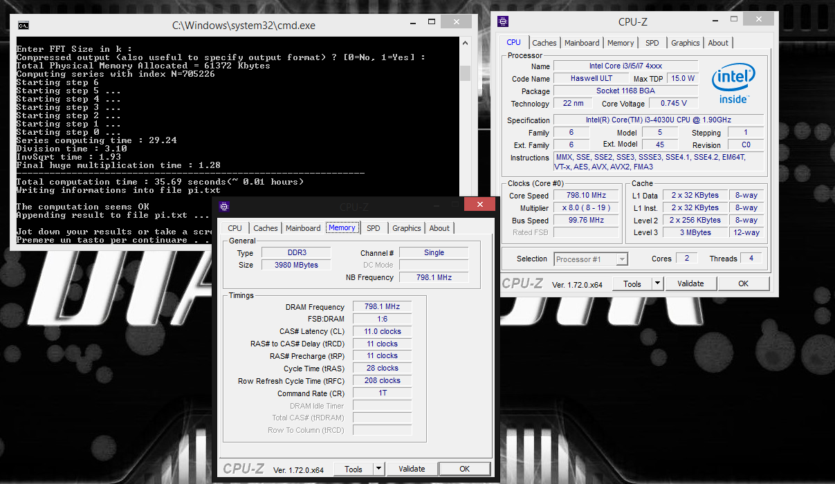Click the Multiplier value x 8.0 (8 - 19)
Viewport: 835px width, 484px height.
point(587,207)
